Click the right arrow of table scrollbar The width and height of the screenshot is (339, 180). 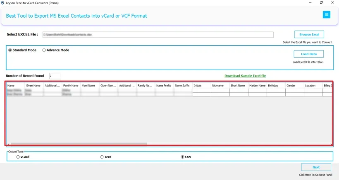tap(331, 144)
